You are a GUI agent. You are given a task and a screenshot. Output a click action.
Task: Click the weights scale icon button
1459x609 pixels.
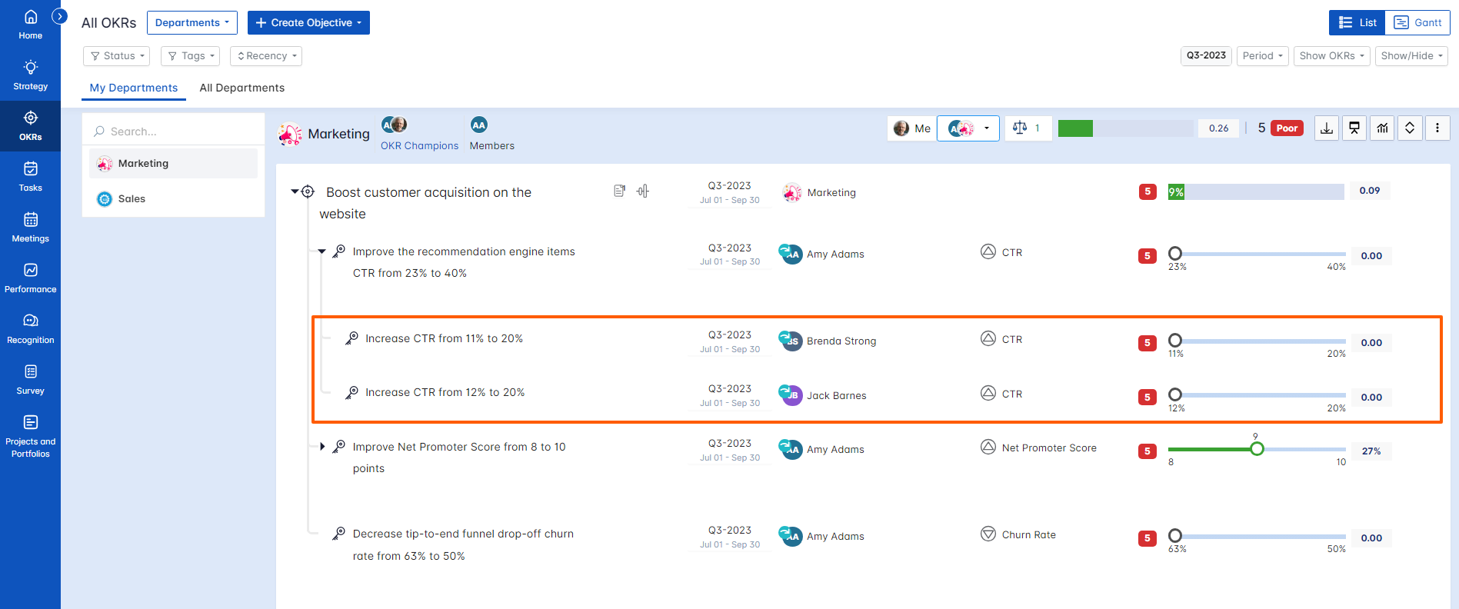1028,128
